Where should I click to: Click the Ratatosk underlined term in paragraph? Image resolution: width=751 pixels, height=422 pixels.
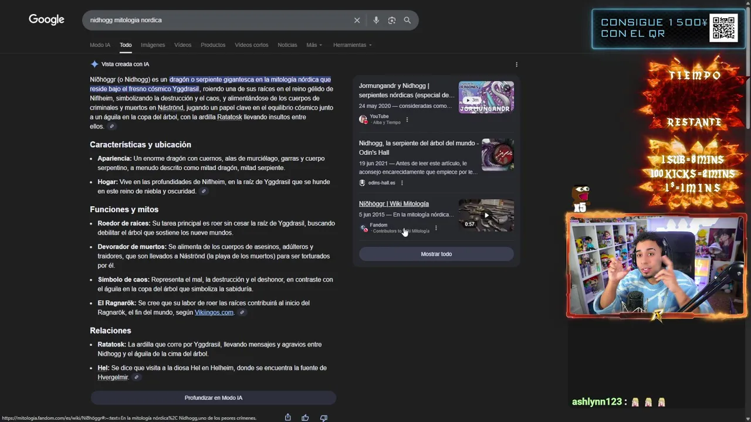click(x=229, y=117)
